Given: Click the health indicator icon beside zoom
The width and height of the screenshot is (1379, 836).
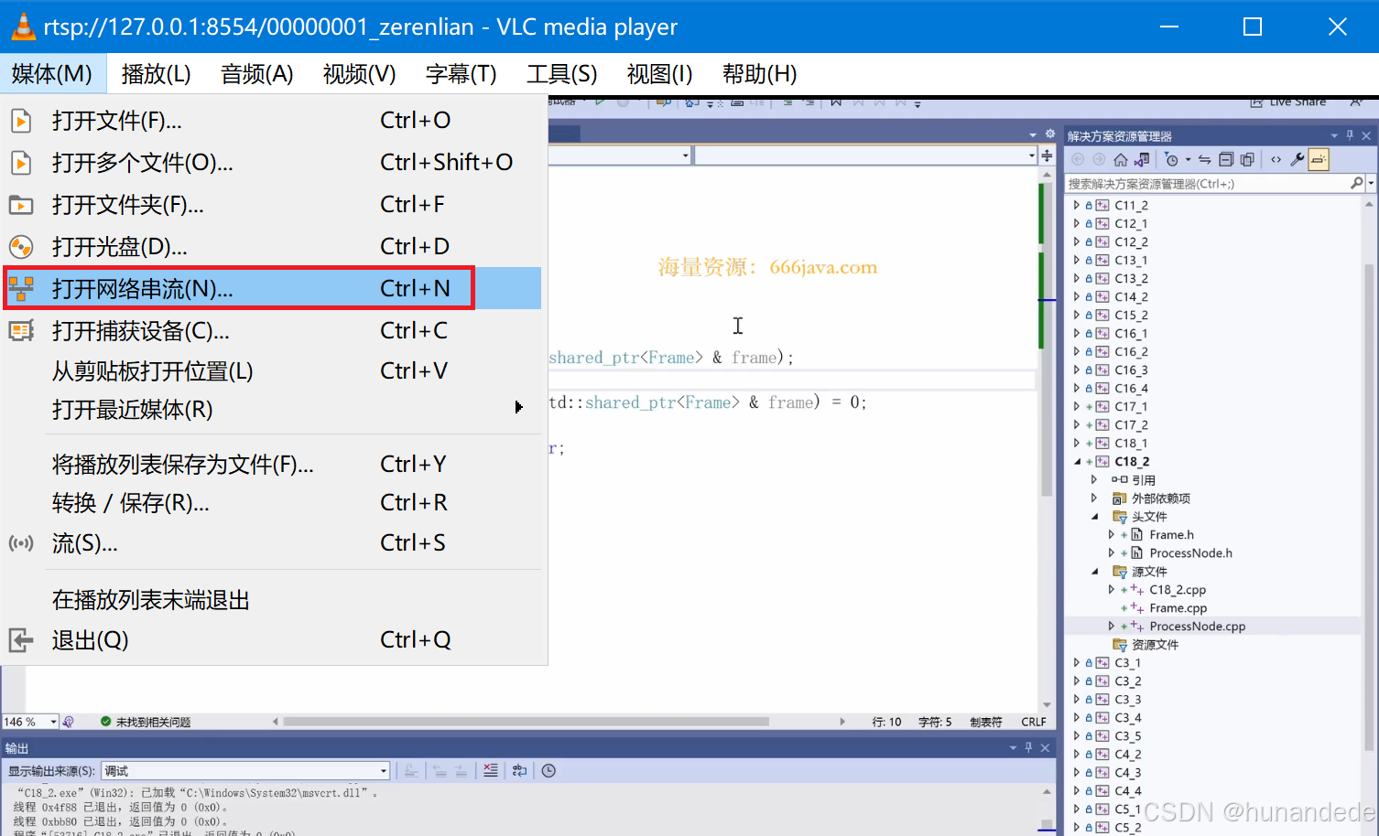Looking at the screenshot, I should [x=69, y=722].
